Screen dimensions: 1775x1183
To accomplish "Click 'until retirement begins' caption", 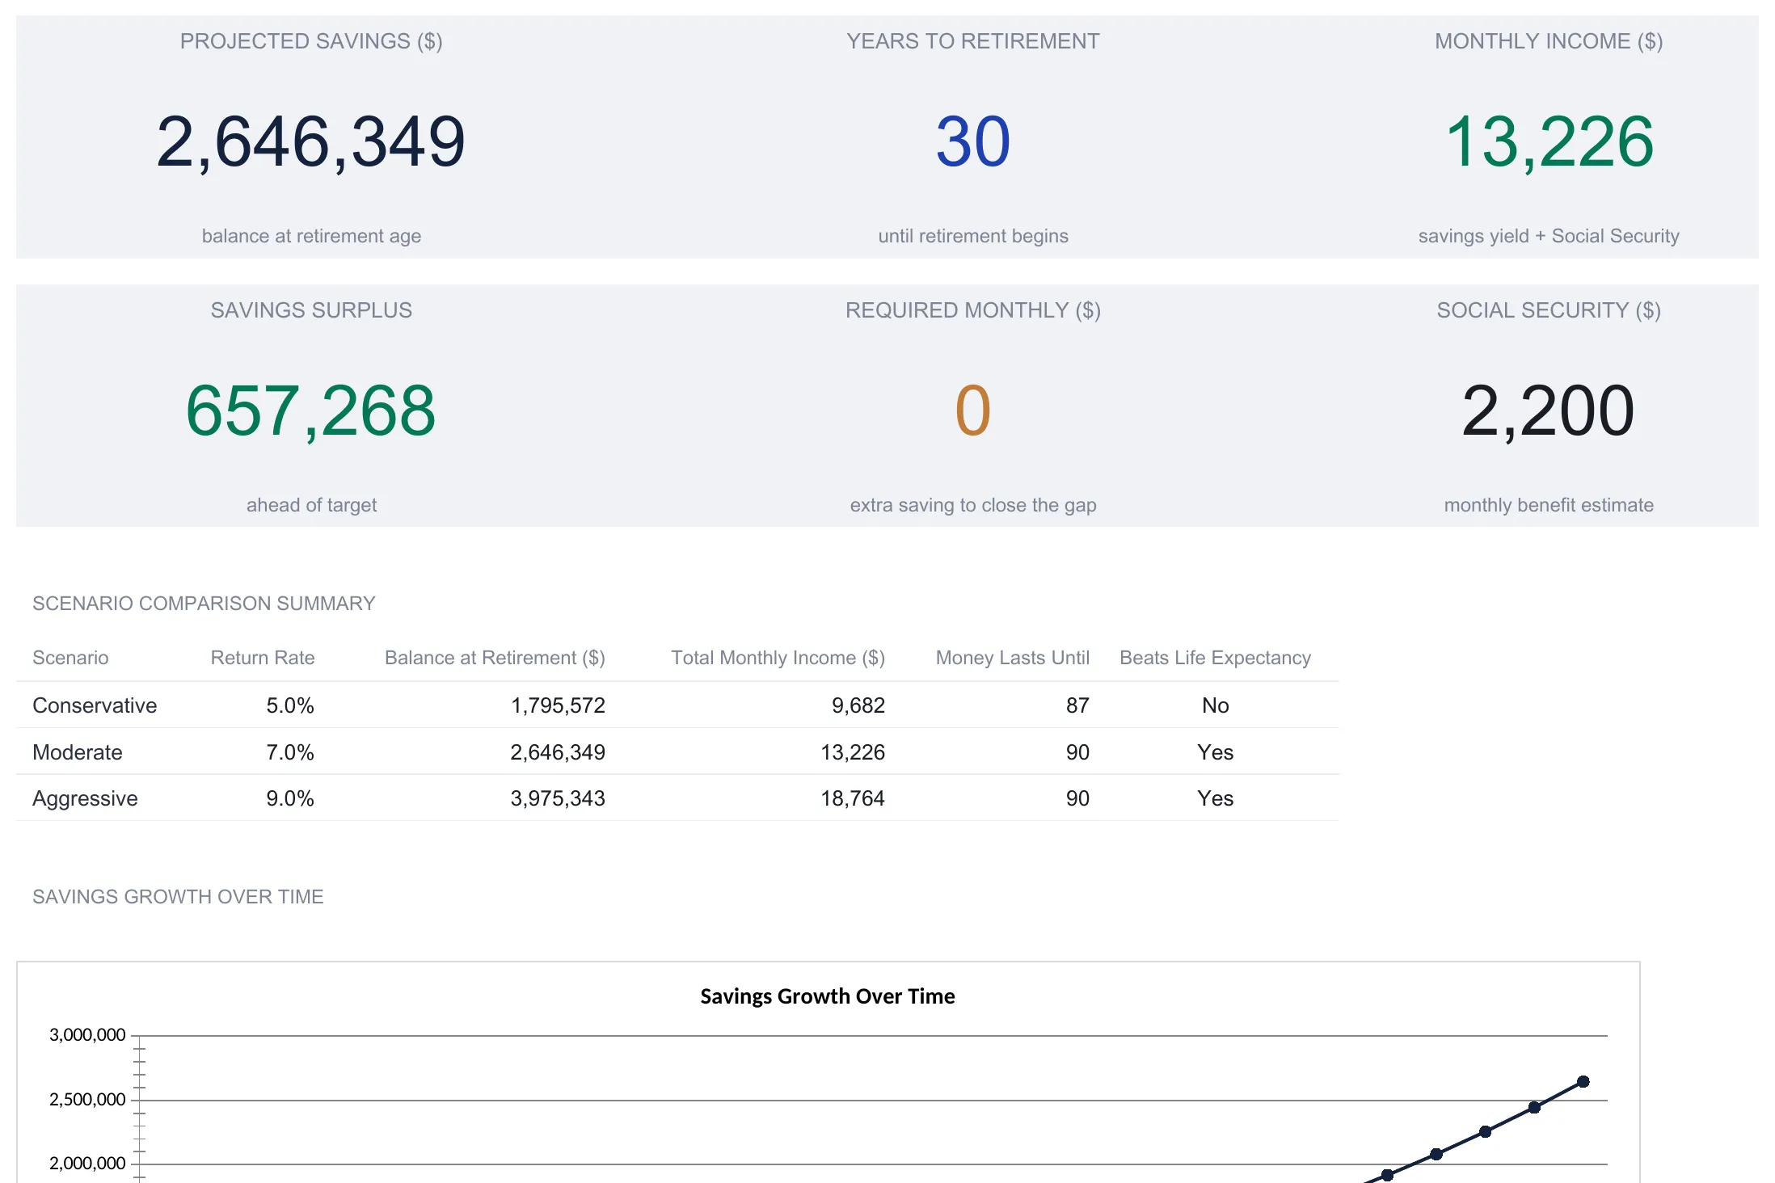I will tap(973, 236).
